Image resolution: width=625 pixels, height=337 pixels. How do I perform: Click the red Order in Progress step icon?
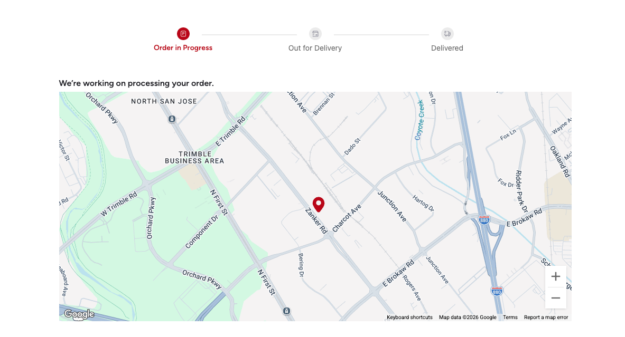(183, 34)
